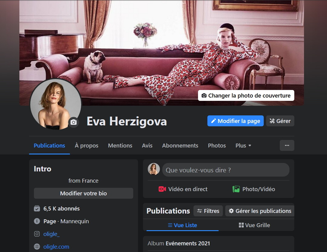
Task: Open the three-dots more options menu
Action: 287,145
